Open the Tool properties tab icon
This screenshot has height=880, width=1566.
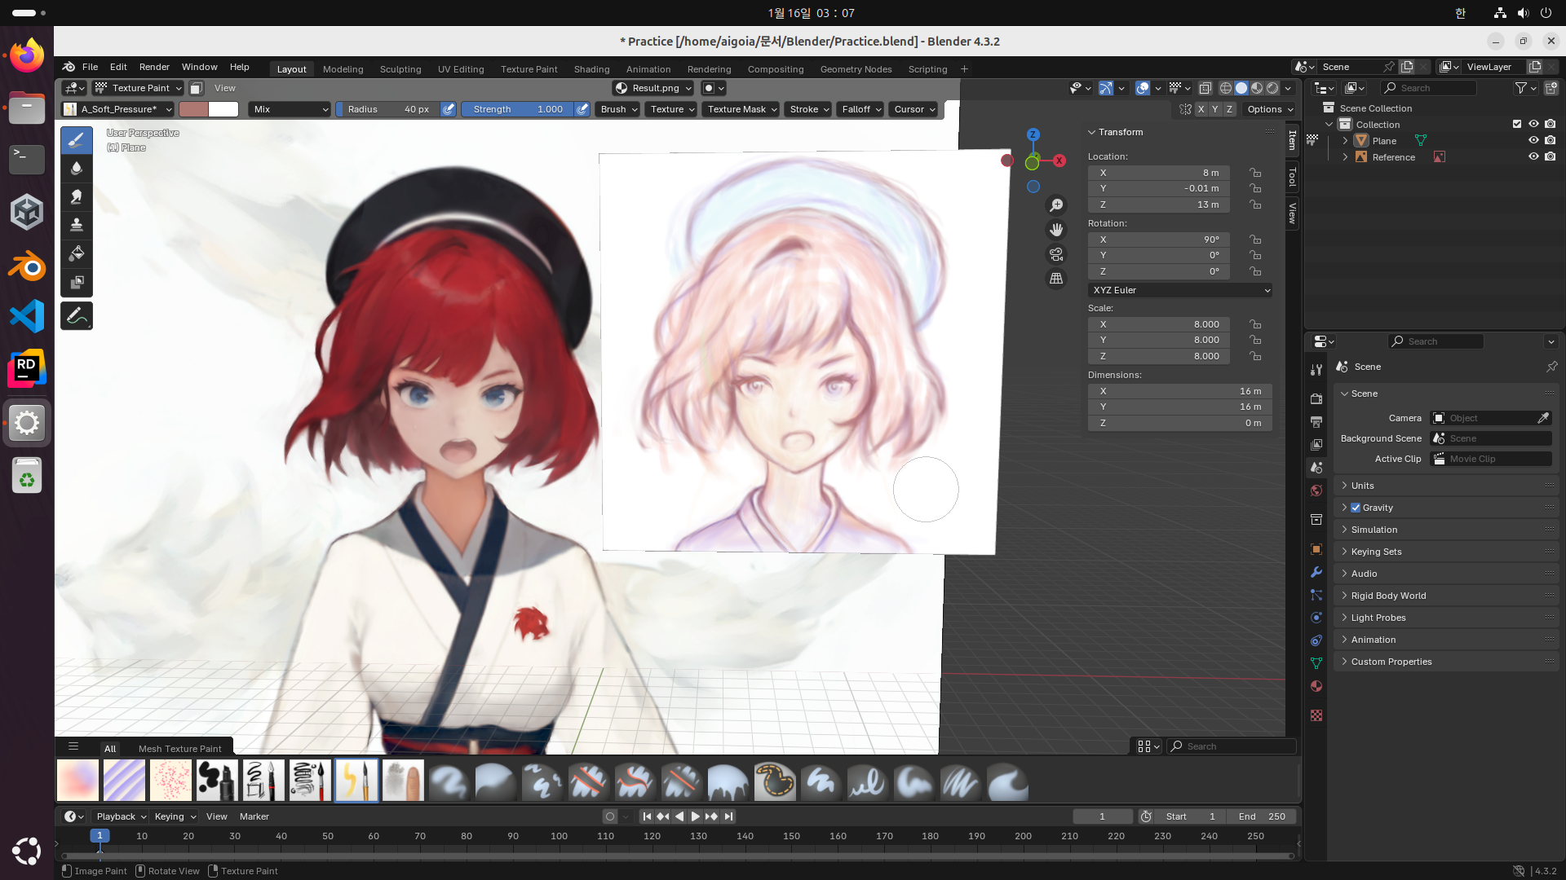1316,370
